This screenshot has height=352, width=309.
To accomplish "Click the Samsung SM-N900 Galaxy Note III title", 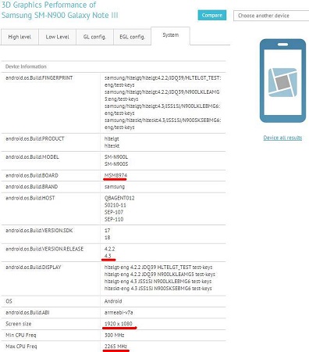I will (59, 15).
